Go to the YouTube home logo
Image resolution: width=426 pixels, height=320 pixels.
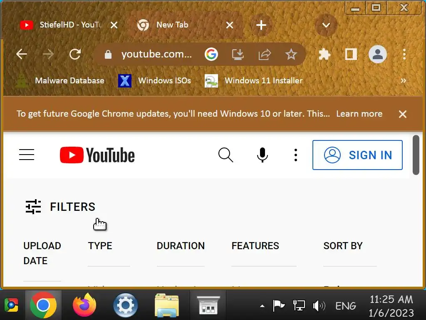coord(97,155)
